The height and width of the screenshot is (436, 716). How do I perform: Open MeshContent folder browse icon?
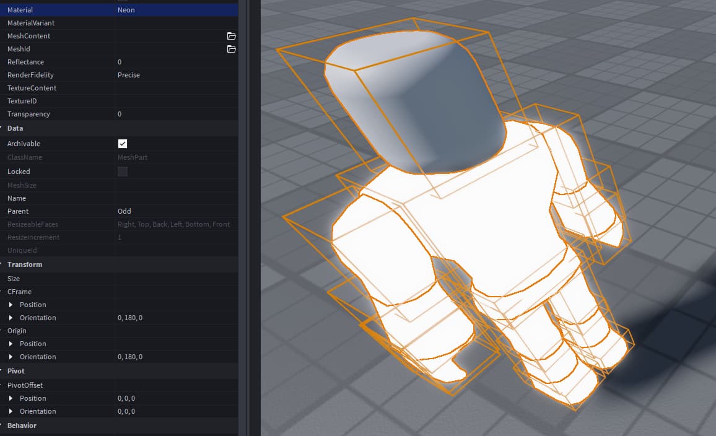(x=232, y=35)
